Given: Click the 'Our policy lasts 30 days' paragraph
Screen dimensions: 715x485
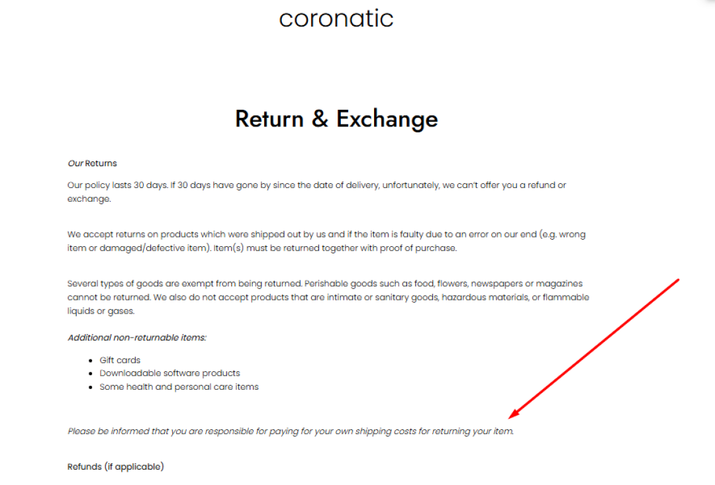Looking at the screenshot, I should [316, 185].
